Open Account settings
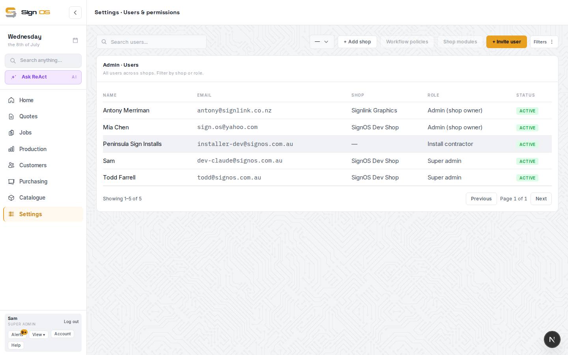 tap(62, 334)
